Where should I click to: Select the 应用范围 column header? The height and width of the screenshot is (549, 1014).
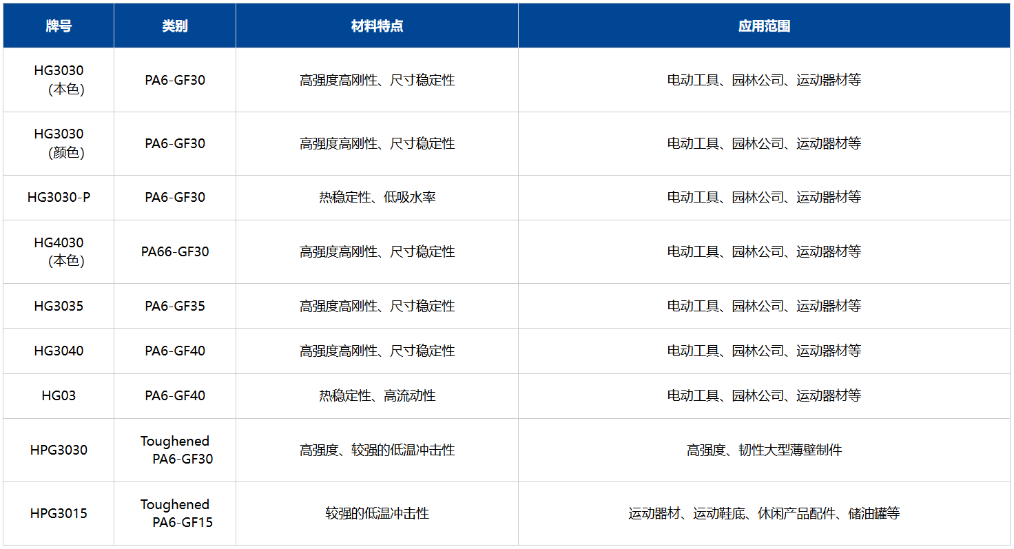(x=764, y=26)
